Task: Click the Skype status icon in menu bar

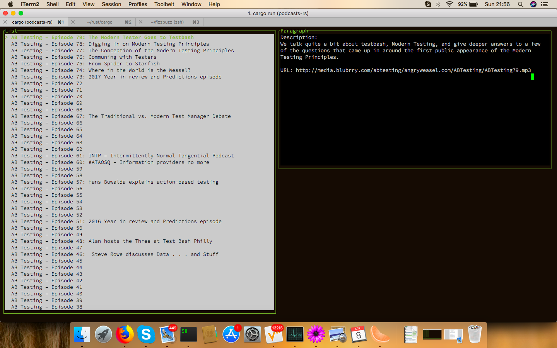Action: 428,4
